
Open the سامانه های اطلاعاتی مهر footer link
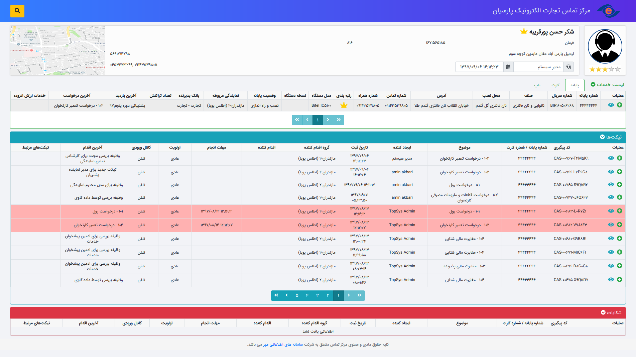[283, 344]
